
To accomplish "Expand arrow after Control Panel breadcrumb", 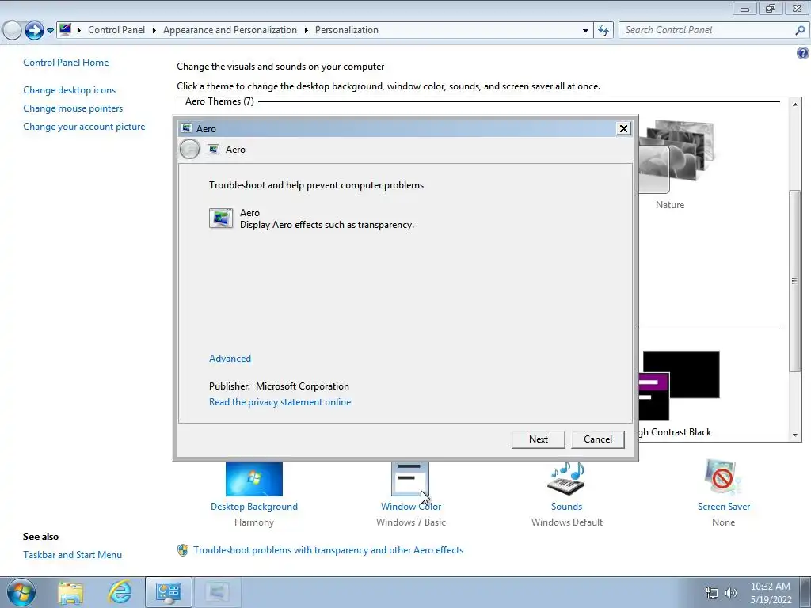I will coord(154,31).
